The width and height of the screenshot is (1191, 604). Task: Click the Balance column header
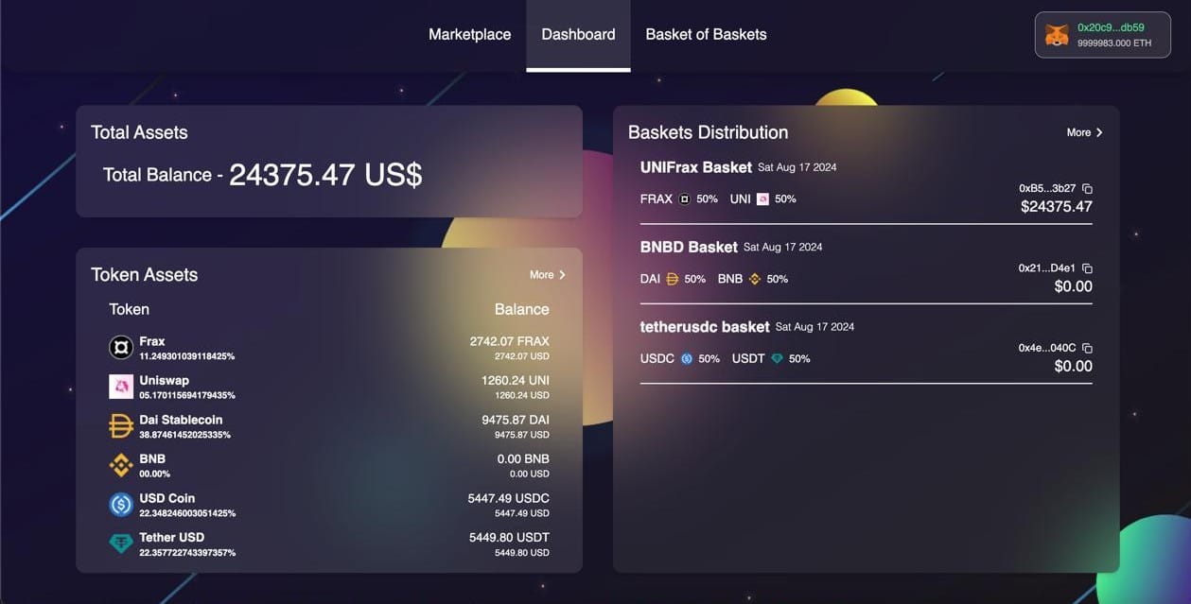[521, 309]
